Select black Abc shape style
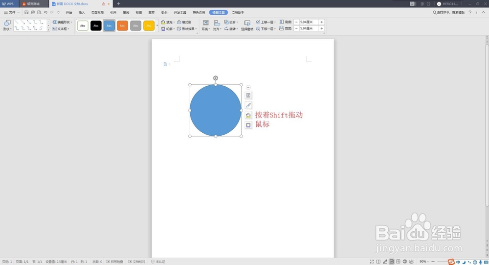The image size is (489, 265). (96, 25)
